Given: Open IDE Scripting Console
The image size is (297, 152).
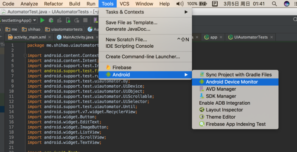Looking at the screenshot, I should pyautogui.click(x=145, y=46).
